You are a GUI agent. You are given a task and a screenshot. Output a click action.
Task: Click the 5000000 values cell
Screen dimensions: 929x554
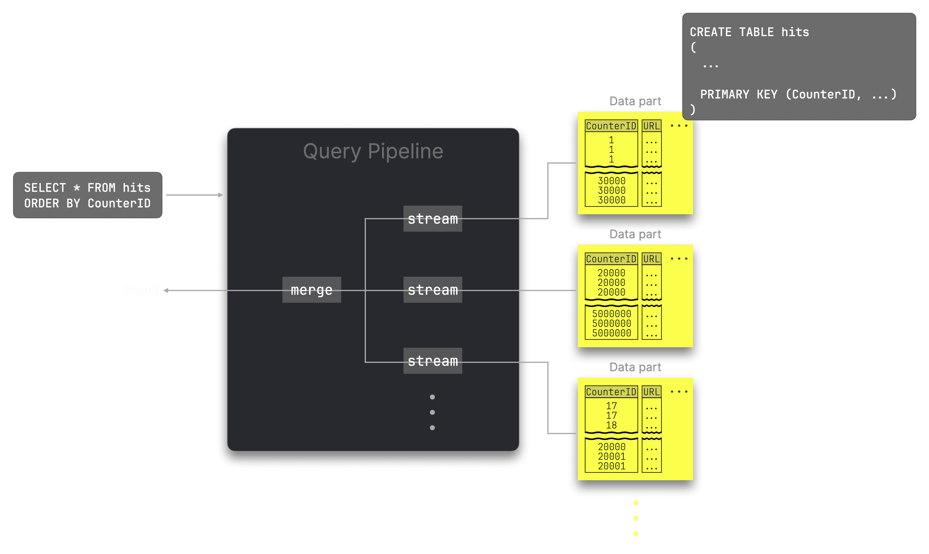[612, 323]
